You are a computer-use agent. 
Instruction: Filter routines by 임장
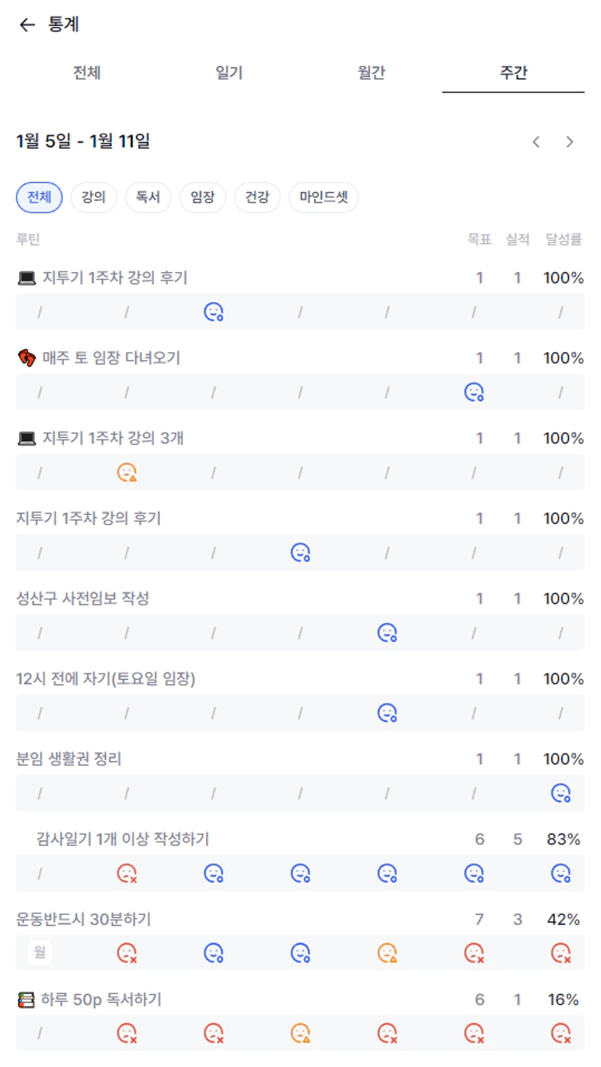pos(203,197)
